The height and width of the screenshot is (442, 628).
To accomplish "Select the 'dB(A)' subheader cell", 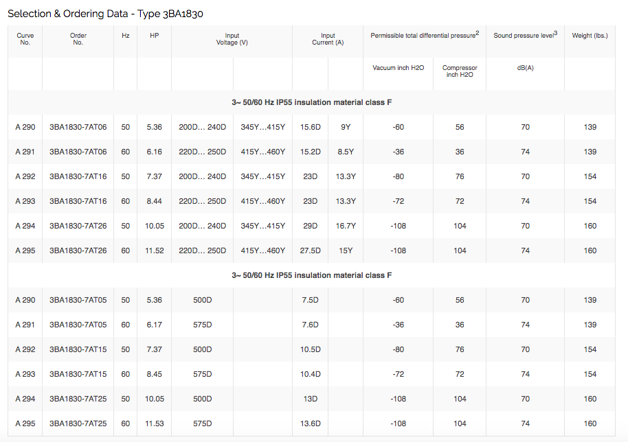I will 526,68.
